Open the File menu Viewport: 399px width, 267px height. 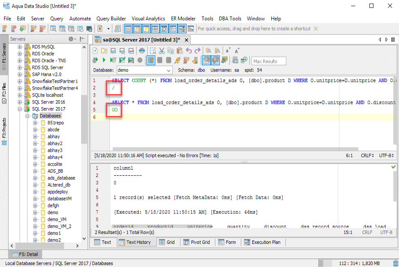[x=7, y=19]
